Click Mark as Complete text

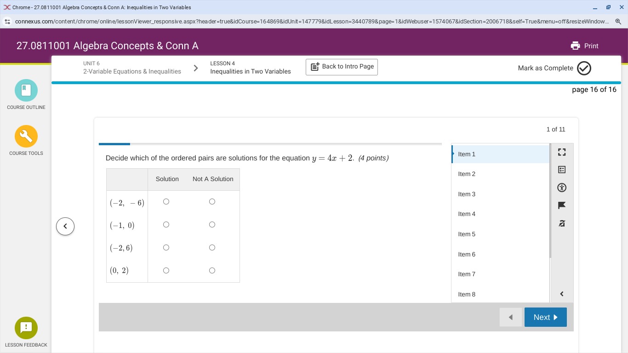pos(546,68)
